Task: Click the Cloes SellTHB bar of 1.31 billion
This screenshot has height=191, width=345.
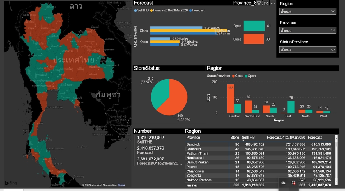Action: (x=176, y=28)
